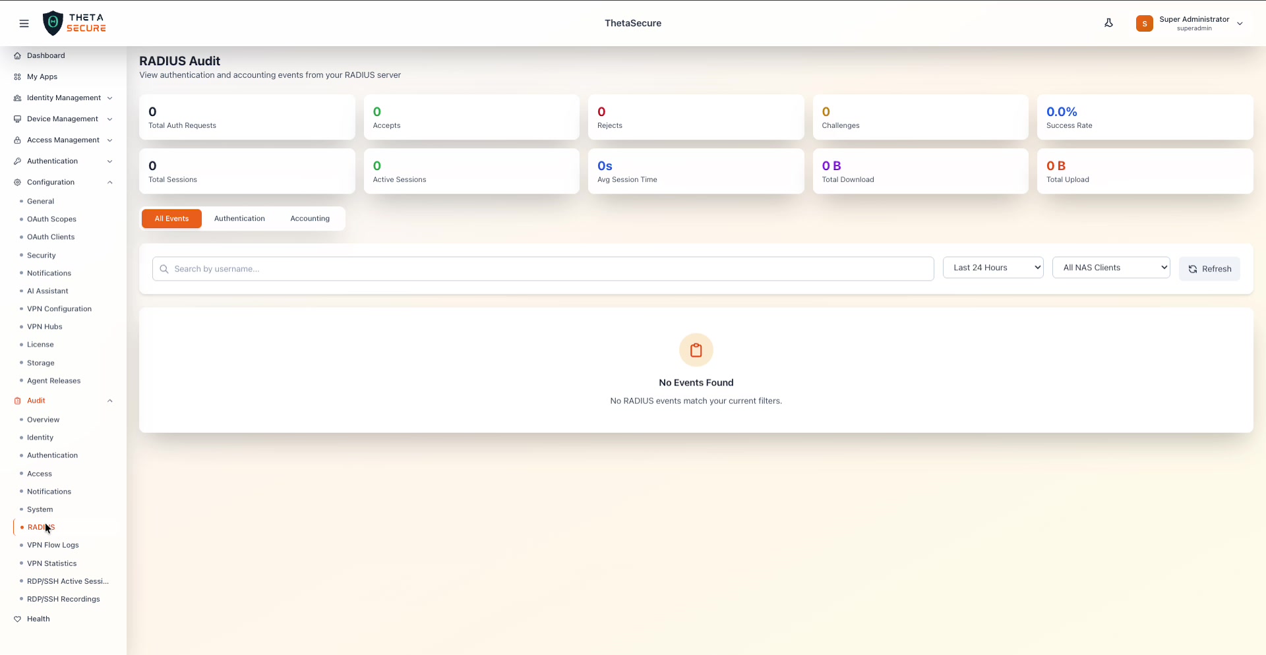Screen dimensions: 1266x655
Task: Switch to the Accounting events tab
Action: pos(309,218)
